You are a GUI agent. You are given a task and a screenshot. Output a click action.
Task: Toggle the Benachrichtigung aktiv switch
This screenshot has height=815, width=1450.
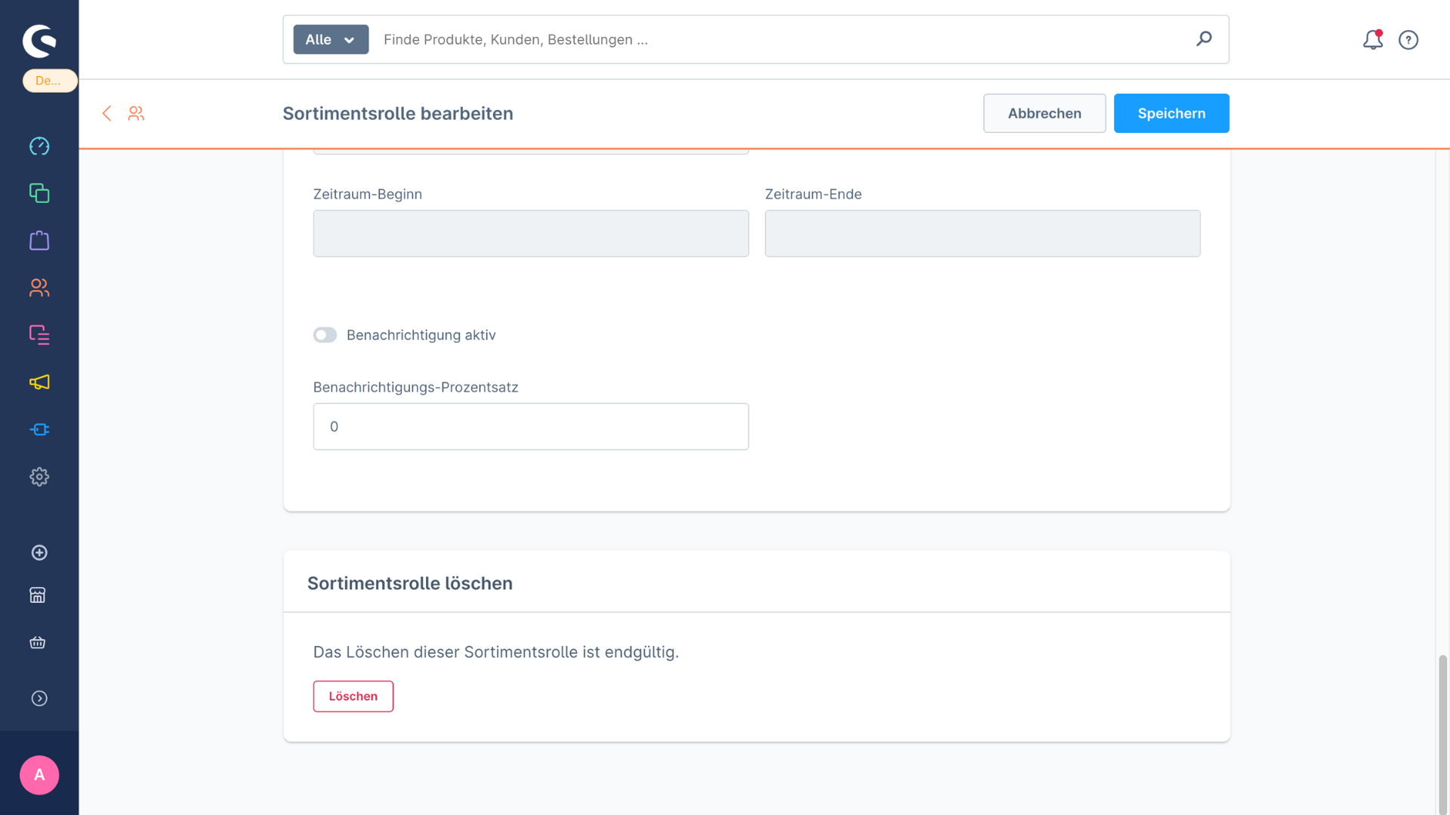(325, 335)
